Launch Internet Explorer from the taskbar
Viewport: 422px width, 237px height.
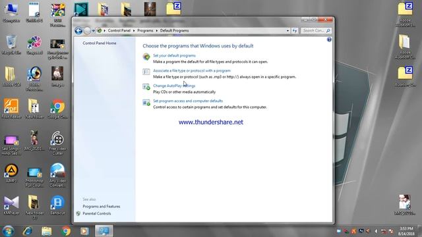(28, 231)
